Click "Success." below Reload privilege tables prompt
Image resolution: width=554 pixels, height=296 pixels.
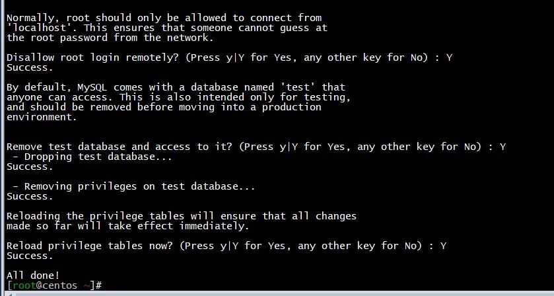click(29, 256)
